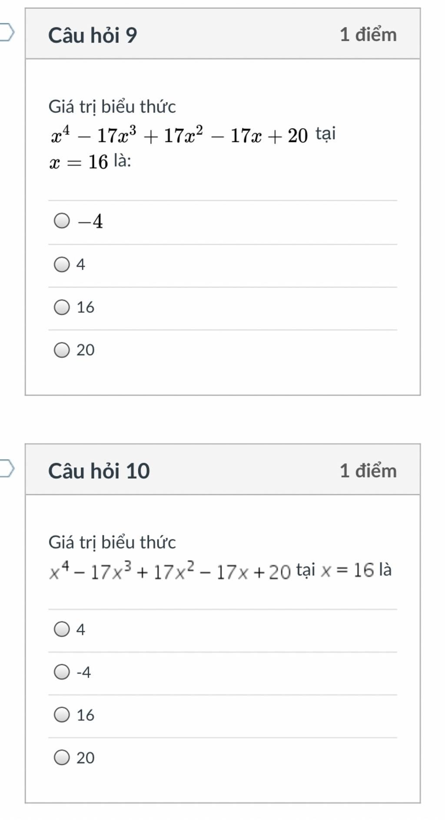445x820 pixels.
Task: Select radio option -4 in Câu hỏi 10
Action: [x=62, y=672]
